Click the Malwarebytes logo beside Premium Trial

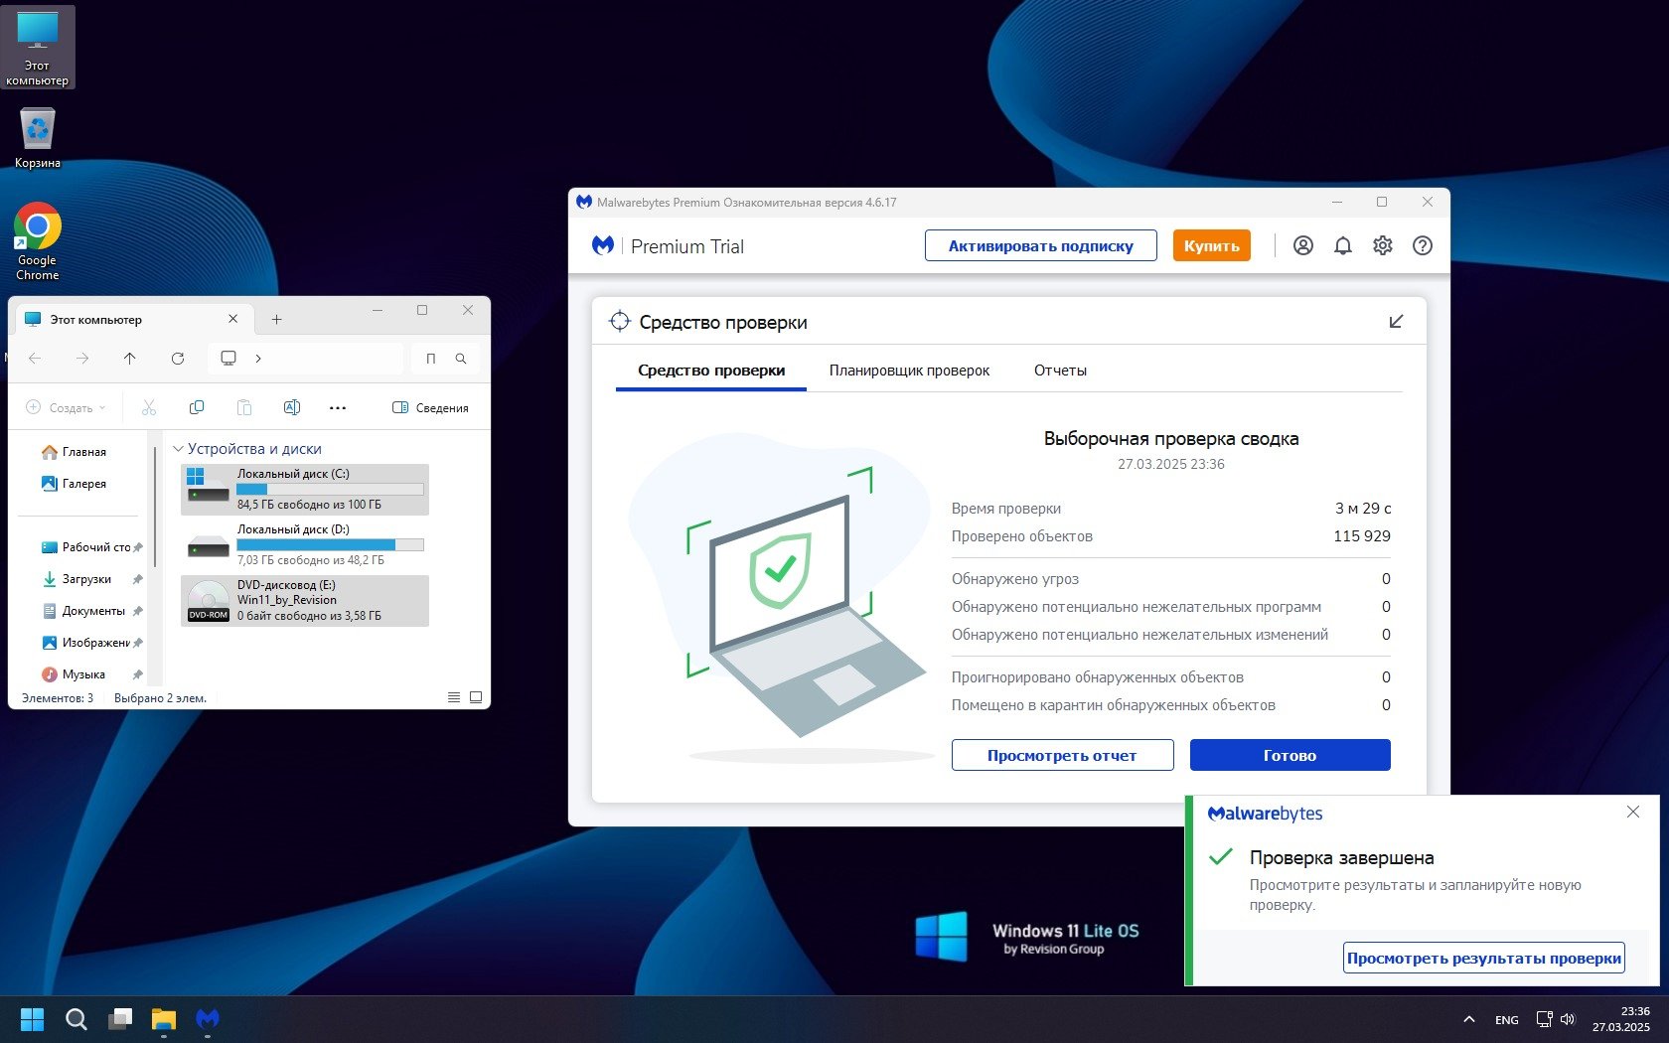coord(602,245)
